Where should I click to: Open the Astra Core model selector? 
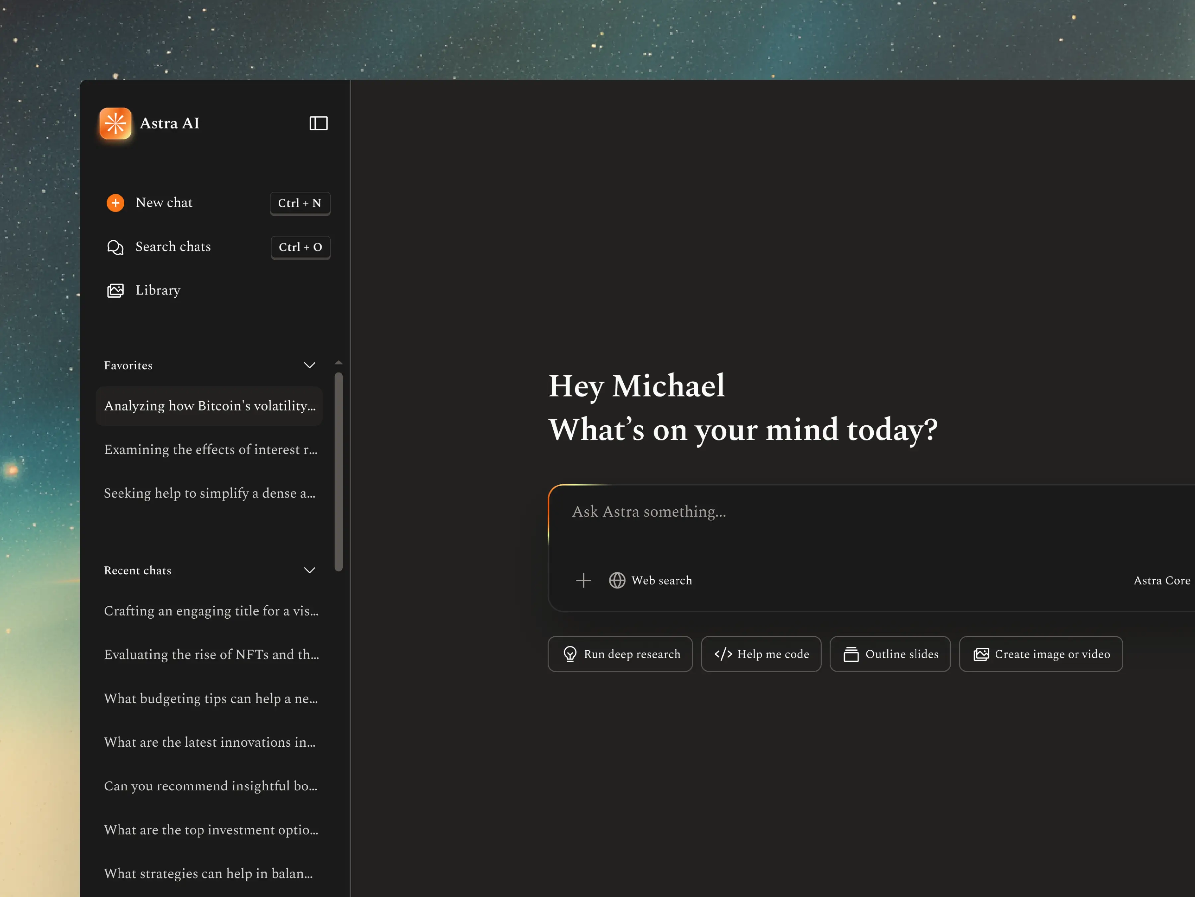[1161, 580]
